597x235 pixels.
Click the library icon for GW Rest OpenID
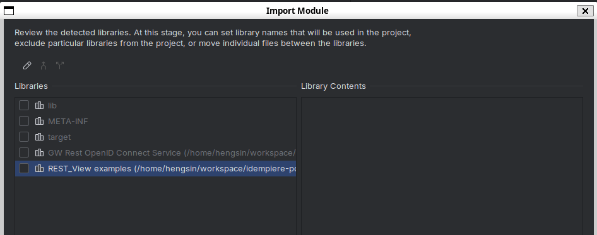click(x=39, y=152)
